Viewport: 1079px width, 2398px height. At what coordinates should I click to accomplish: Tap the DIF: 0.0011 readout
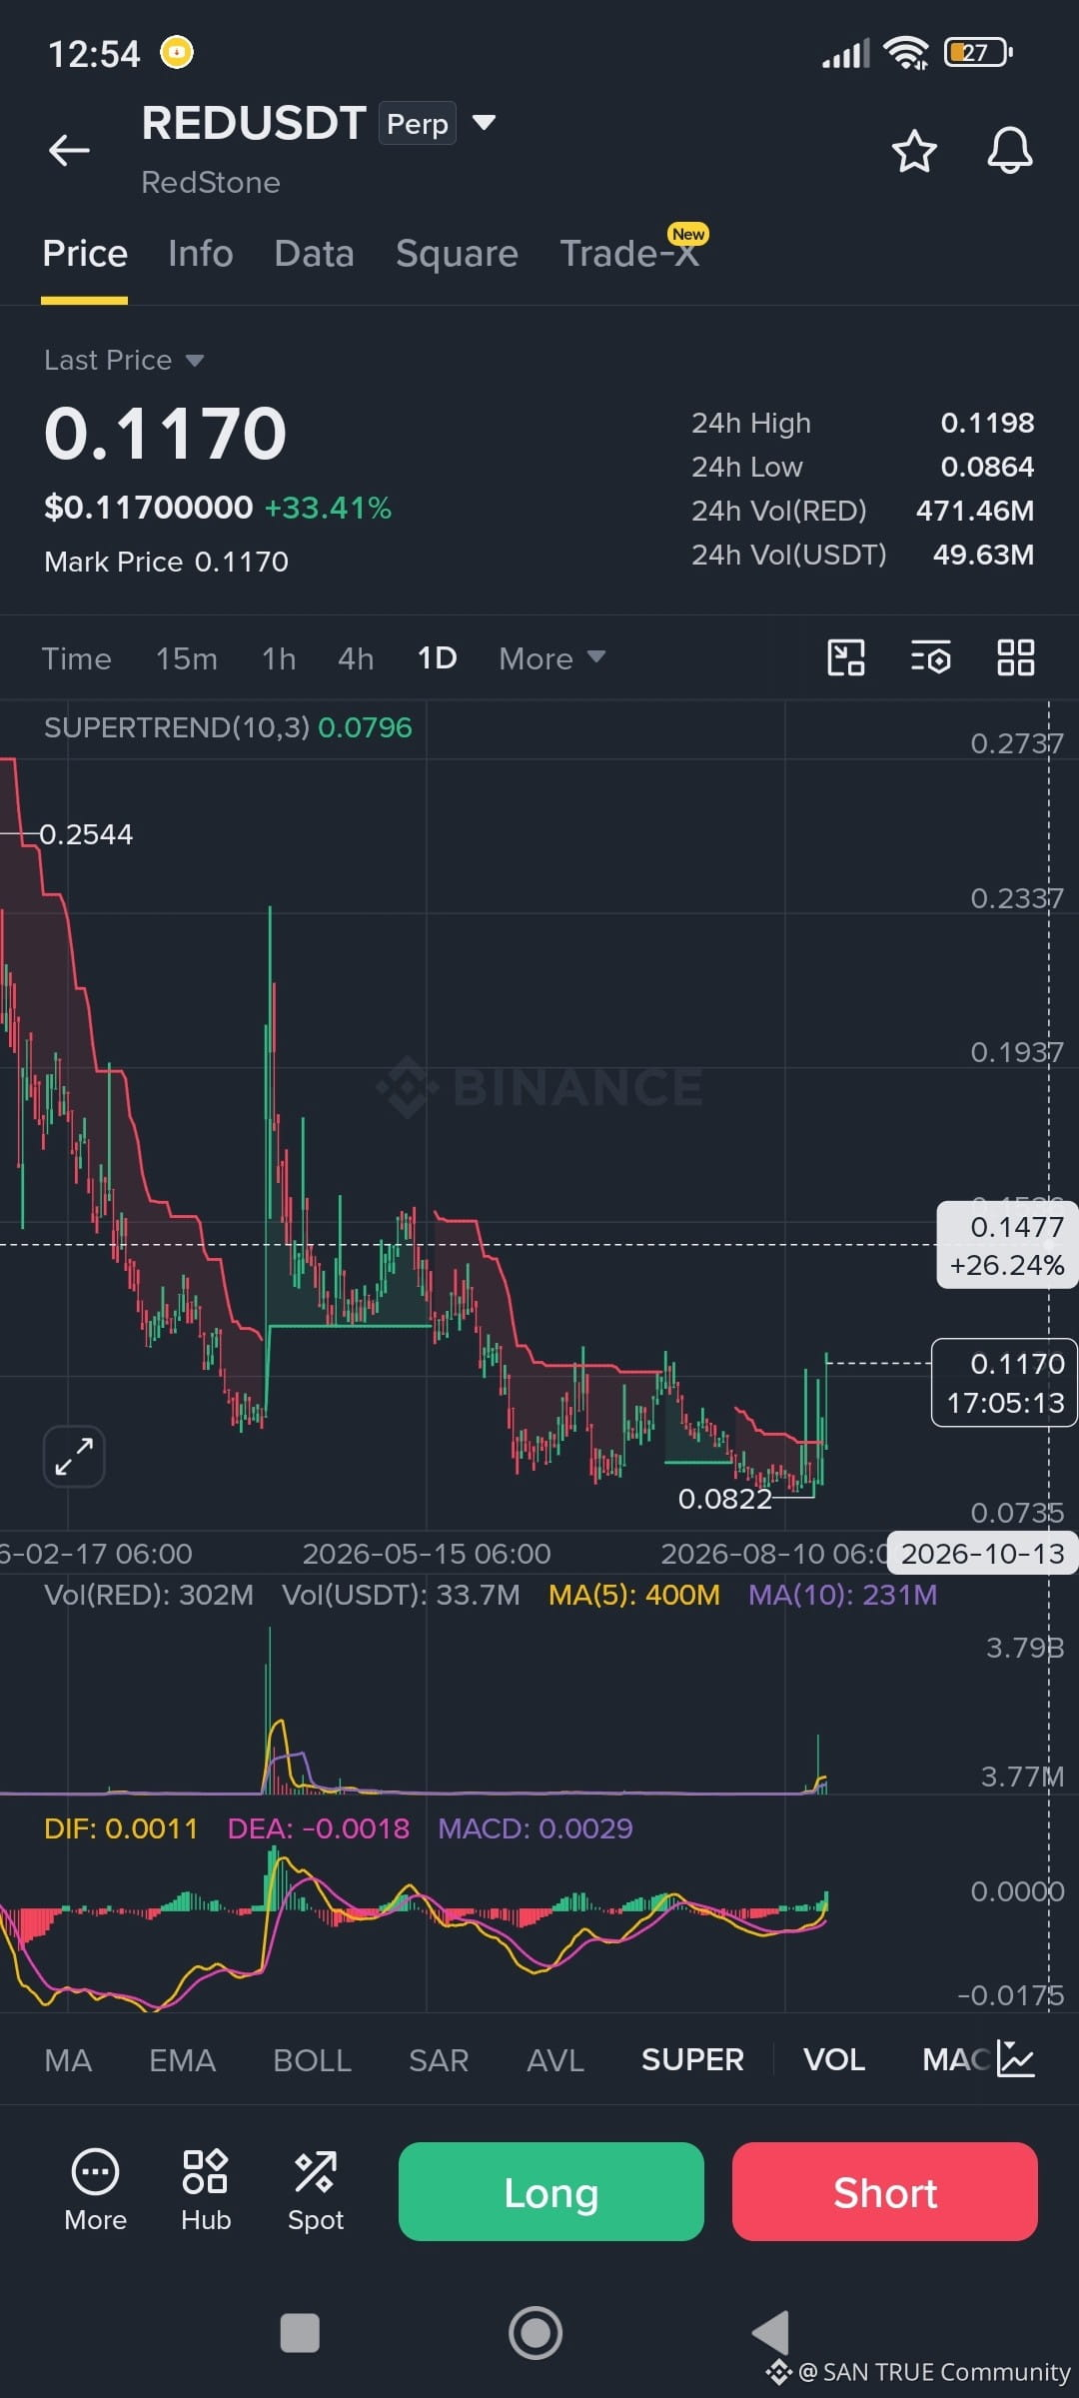[x=121, y=1828]
